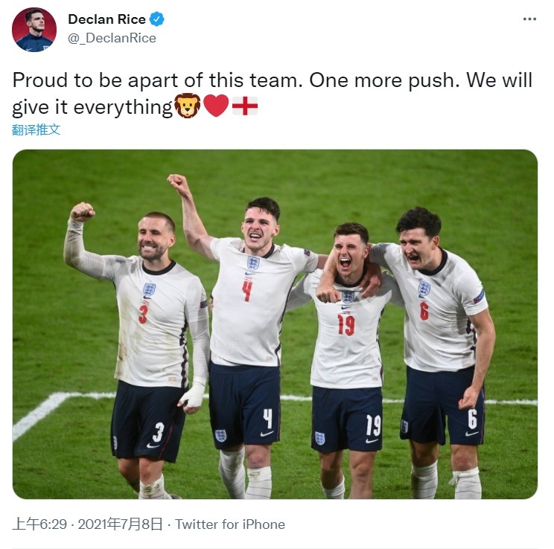554x549 pixels.
Task: Click the lion emoji in tweet
Action: pos(187,106)
